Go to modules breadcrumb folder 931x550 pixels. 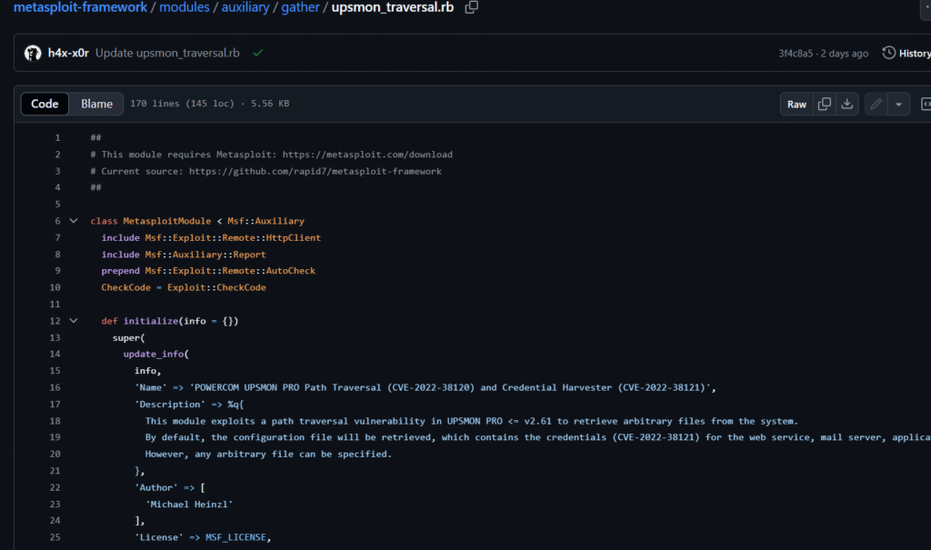pos(184,7)
